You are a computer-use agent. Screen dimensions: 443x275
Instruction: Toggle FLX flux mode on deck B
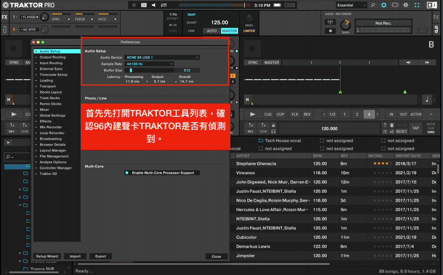point(294,114)
